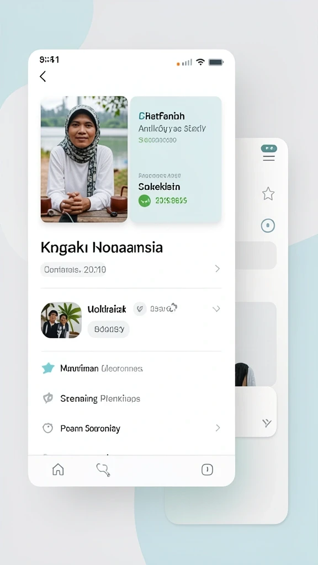
Task: Tap the battery status icon
Action: click(x=216, y=62)
